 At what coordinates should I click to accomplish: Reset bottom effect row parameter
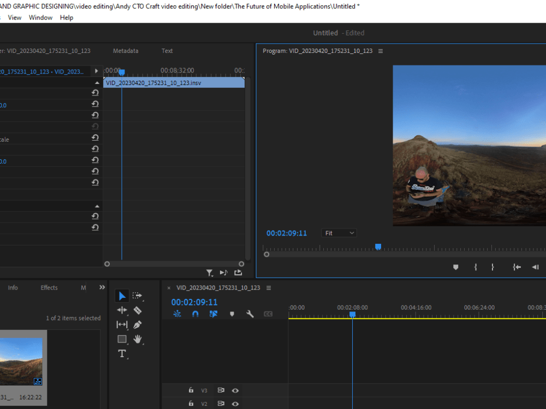coord(95,227)
